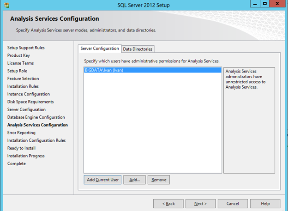288x211 pixels.
Task: Remove the selected administrator
Action: (x=159, y=180)
